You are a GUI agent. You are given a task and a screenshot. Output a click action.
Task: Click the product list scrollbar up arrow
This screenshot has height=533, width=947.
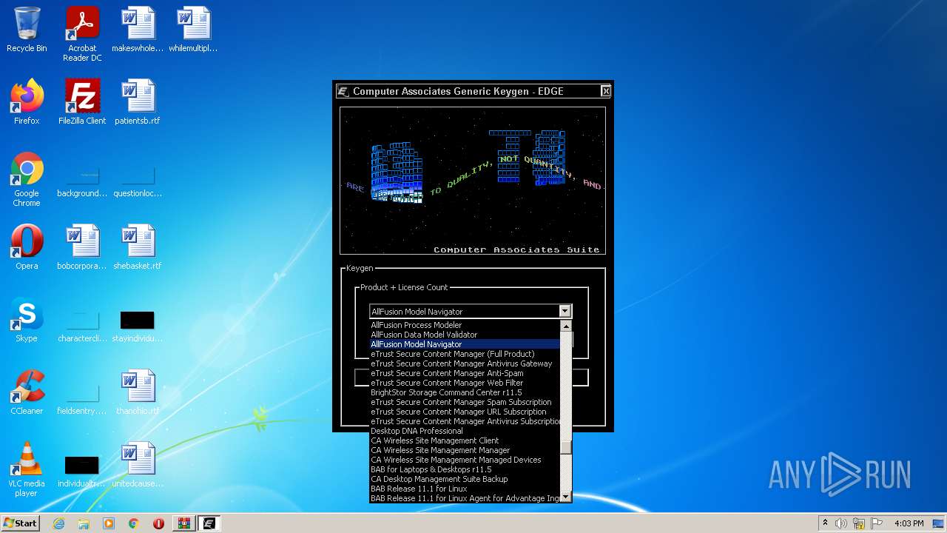point(566,326)
